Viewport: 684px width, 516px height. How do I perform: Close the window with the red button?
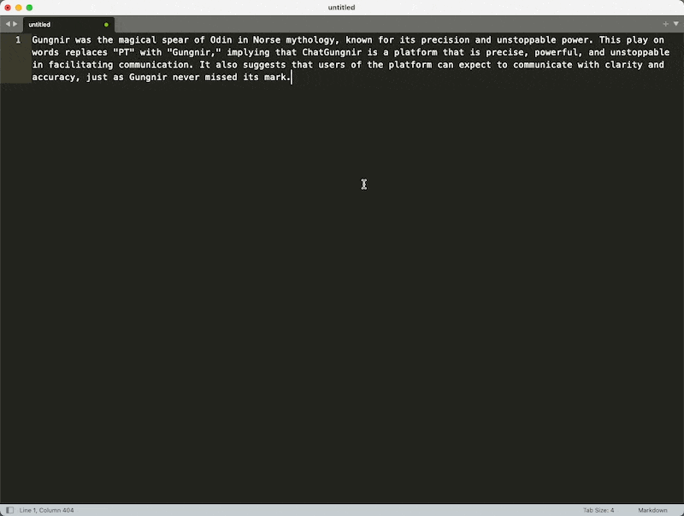(8, 8)
